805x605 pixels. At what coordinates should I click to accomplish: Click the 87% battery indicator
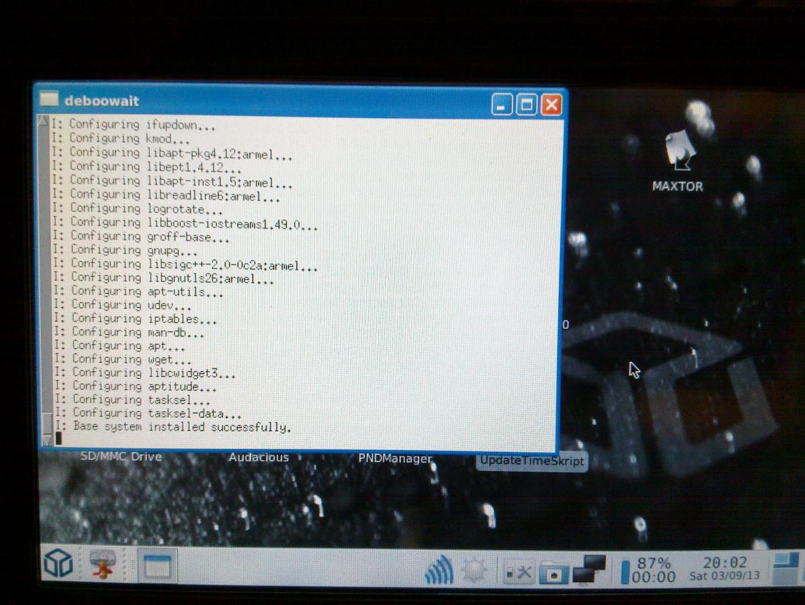(648, 570)
